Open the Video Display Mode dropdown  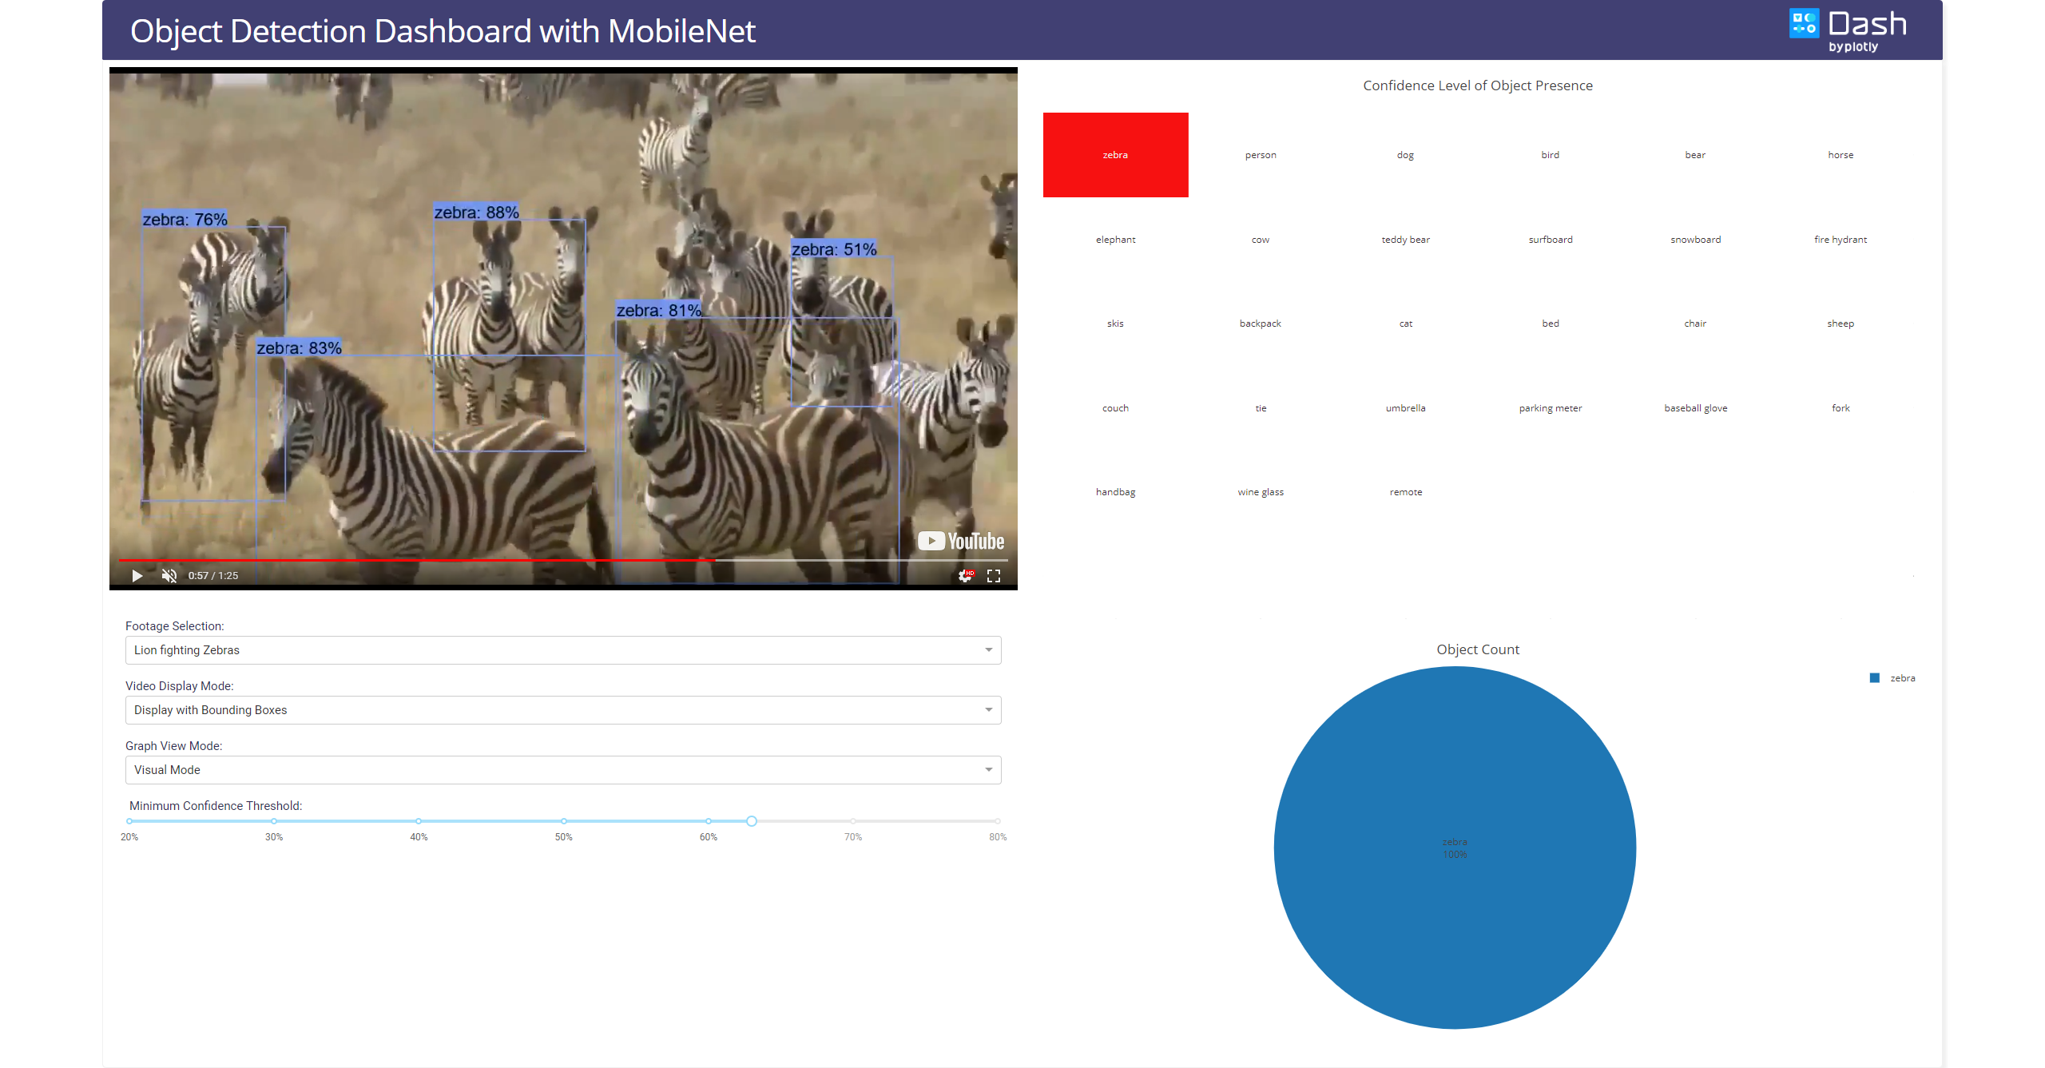pyautogui.click(x=563, y=710)
